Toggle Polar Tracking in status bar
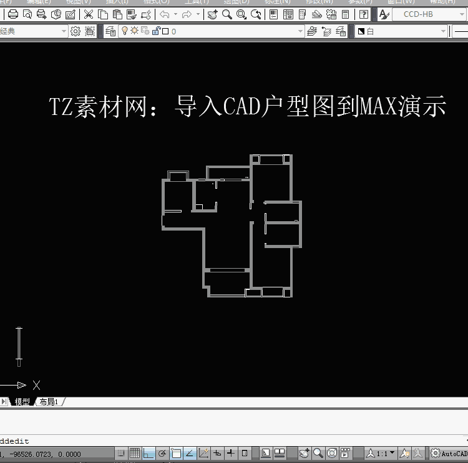Viewport: 468px width, 463px height. [x=162, y=454]
